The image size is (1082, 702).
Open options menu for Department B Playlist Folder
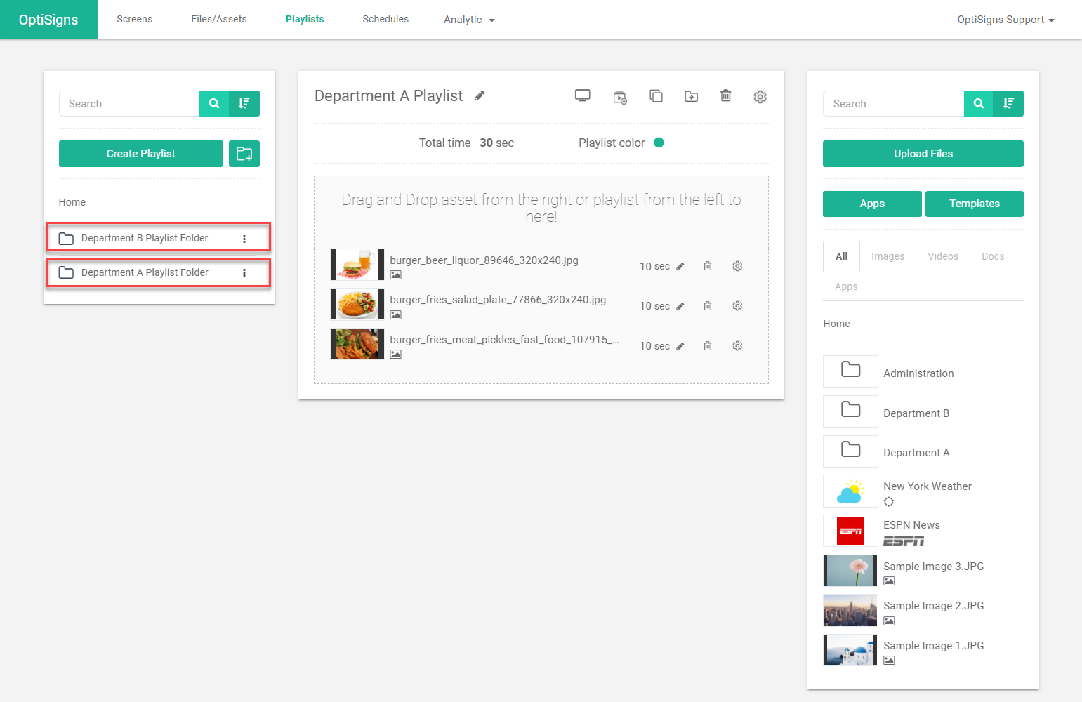click(x=244, y=239)
